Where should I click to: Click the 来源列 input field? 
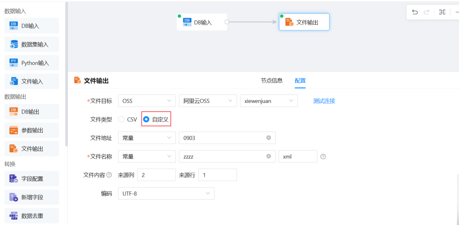[x=157, y=175]
